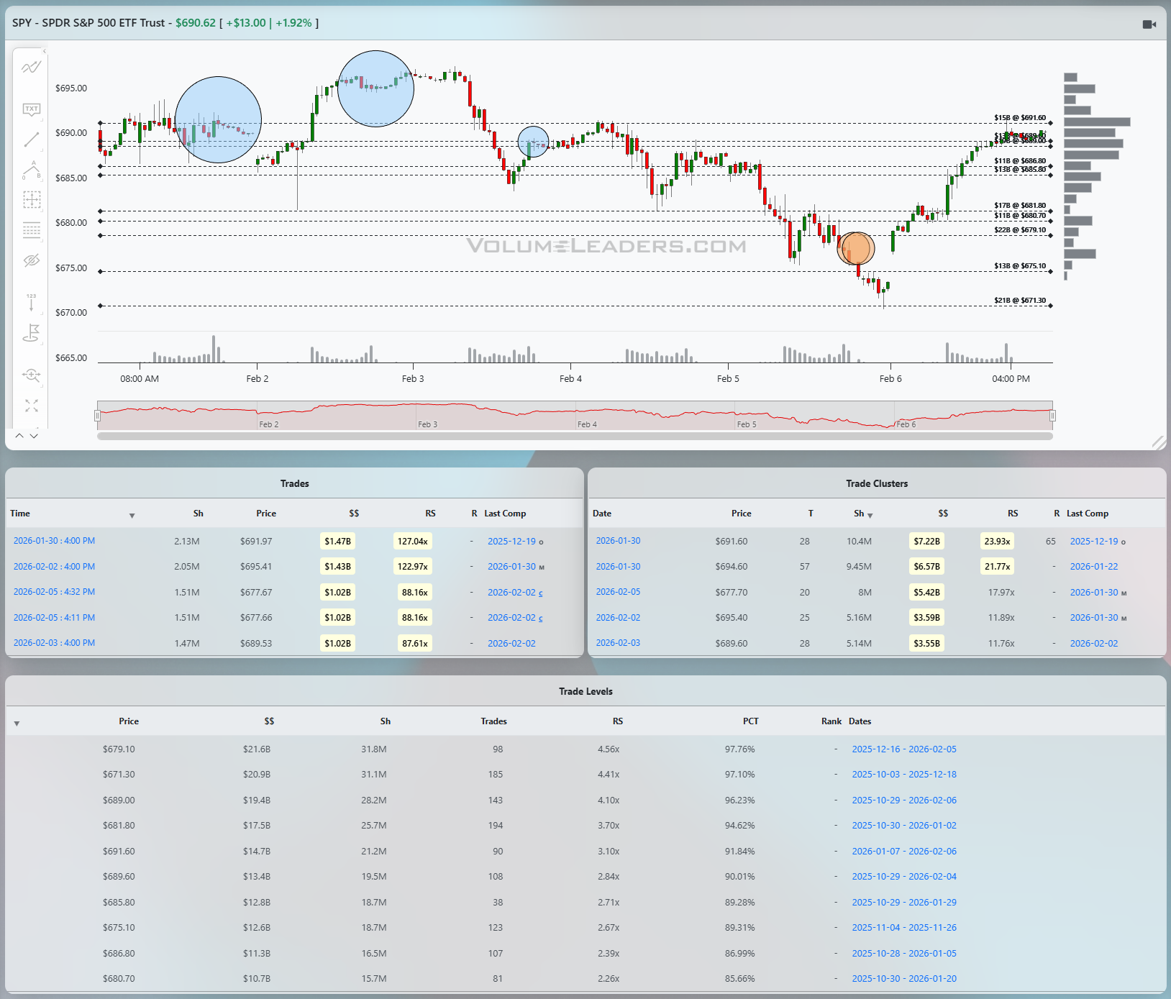Open trade 2026-02-05 : 4:32 PM
This screenshot has height=999, width=1171.
54,592
